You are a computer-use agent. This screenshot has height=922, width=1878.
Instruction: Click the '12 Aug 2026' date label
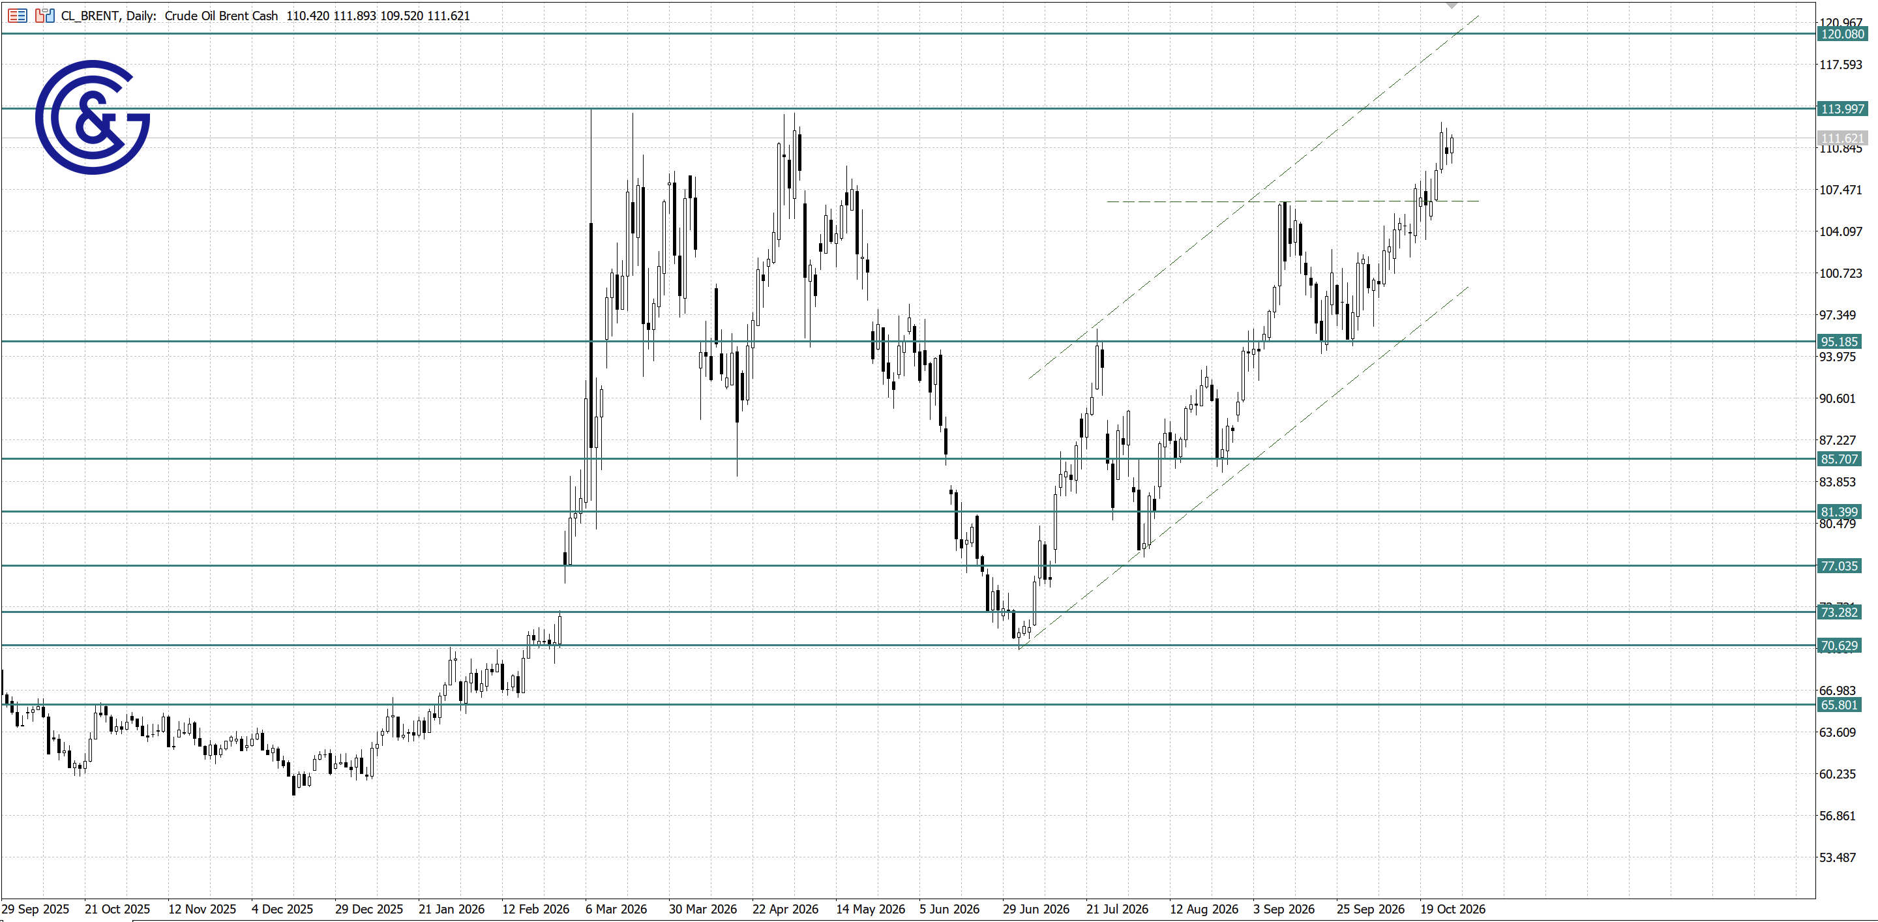tap(1204, 910)
